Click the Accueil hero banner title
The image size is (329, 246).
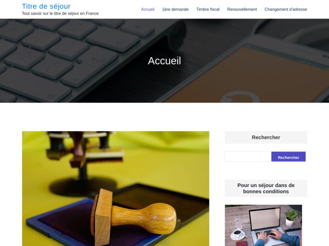click(164, 61)
